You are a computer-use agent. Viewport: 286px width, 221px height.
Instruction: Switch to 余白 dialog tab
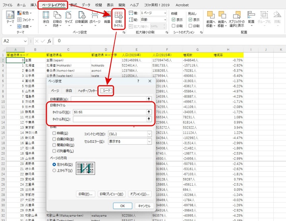69,91
